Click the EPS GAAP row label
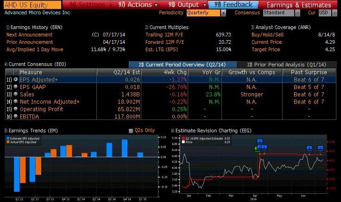The image size is (341, 202). tap(32, 87)
